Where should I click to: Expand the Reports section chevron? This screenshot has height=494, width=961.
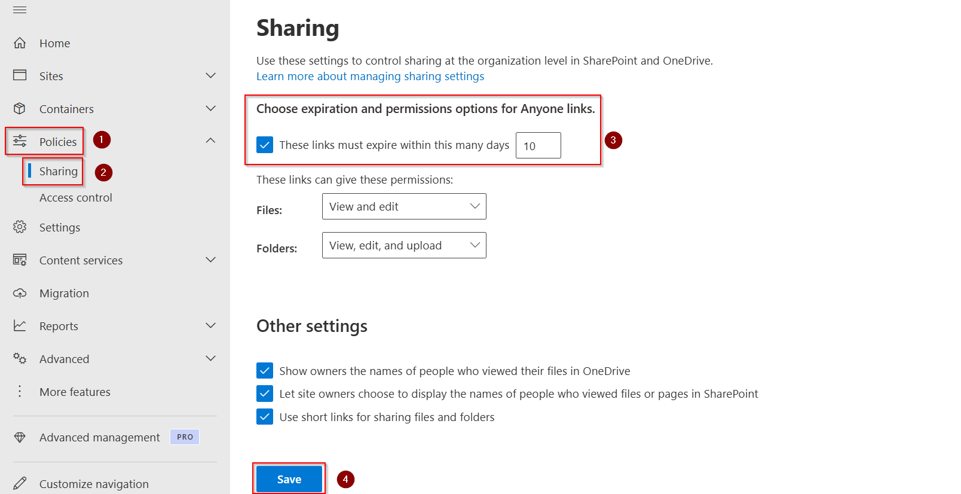(x=210, y=325)
